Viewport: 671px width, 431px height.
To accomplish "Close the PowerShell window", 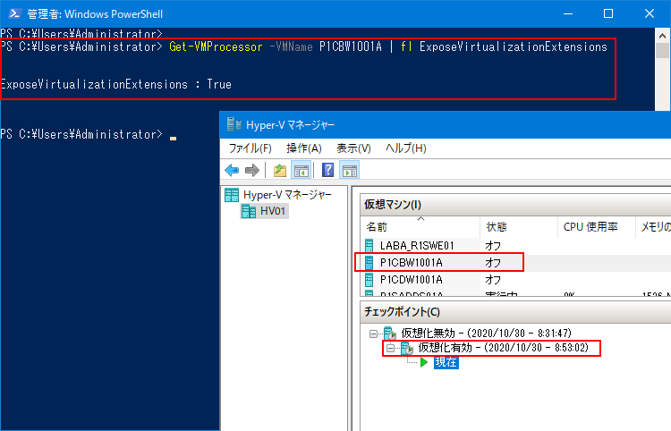I will click(650, 13).
